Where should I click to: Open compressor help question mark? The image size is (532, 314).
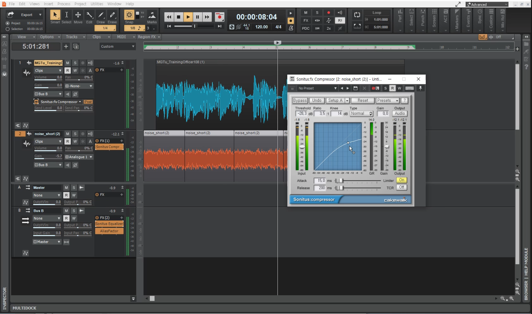tap(404, 100)
